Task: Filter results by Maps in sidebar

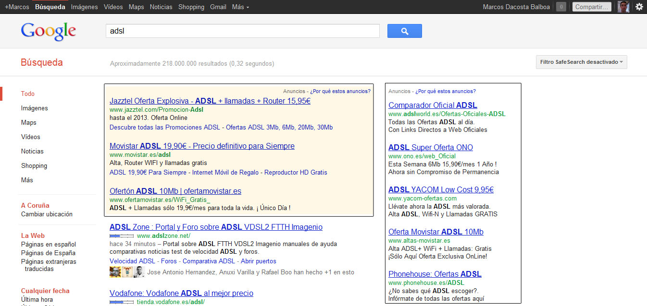Action: pos(29,122)
